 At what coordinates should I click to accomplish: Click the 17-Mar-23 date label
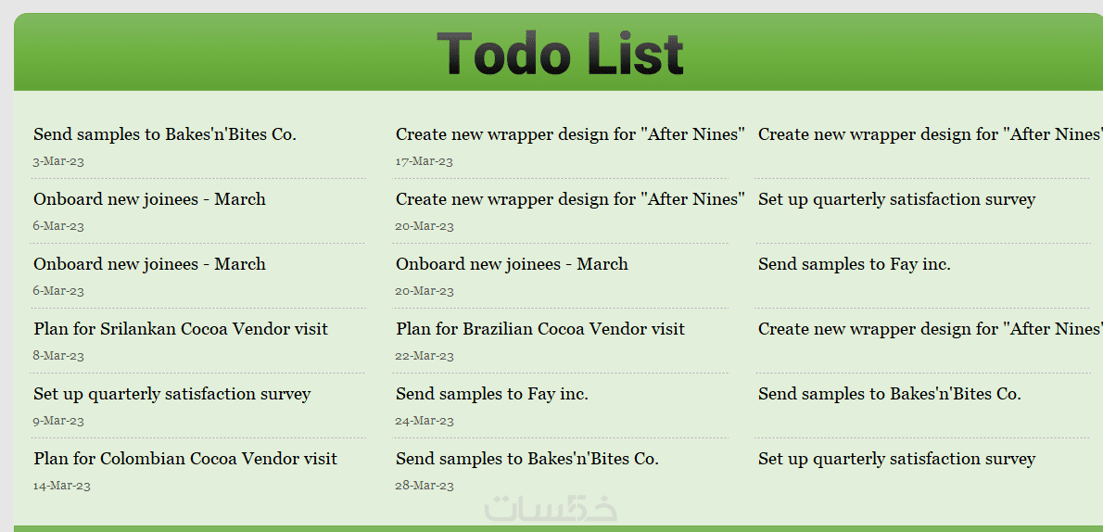pyautogui.click(x=425, y=161)
